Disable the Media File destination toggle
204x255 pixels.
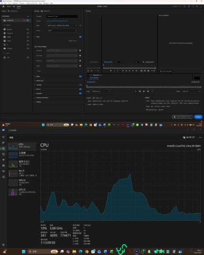pyautogui.click(x=28, y=20)
